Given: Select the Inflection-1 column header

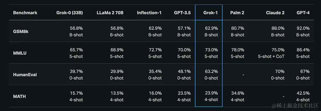Looking at the screenshot, I should [149, 12].
